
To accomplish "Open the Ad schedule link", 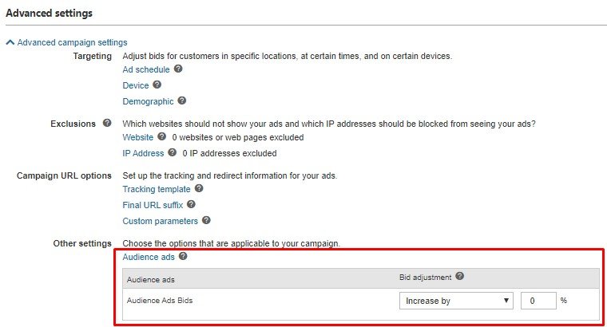I will coord(146,69).
